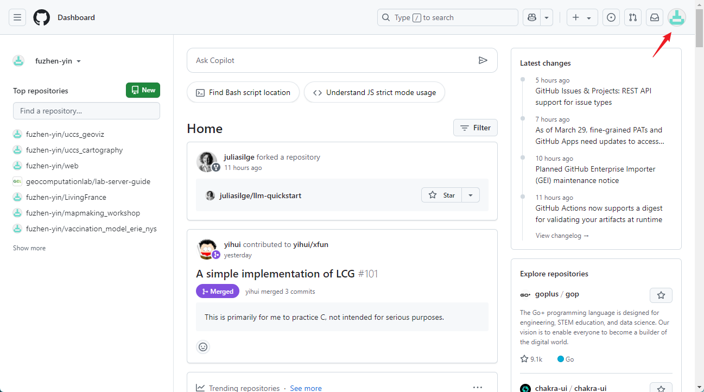Star the juliasilge/llm-quickstart repository
This screenshot has height=392, width=704.
442,195
